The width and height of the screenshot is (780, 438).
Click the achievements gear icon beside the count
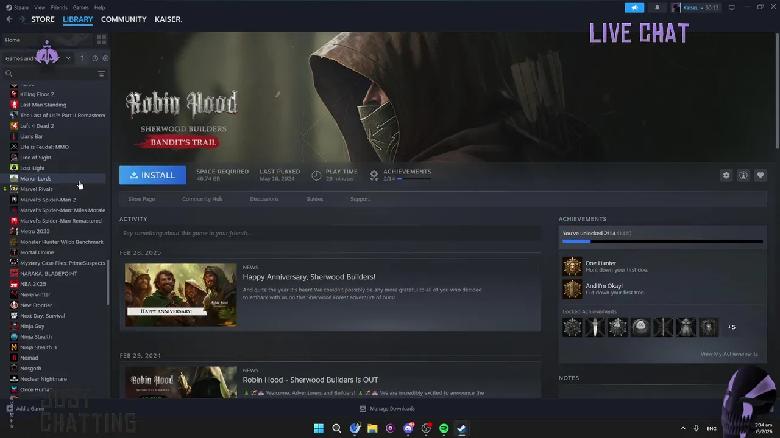[374, 175]
